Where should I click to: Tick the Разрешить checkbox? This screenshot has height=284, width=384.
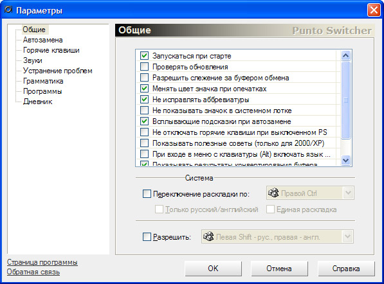[x=147, y=237]
